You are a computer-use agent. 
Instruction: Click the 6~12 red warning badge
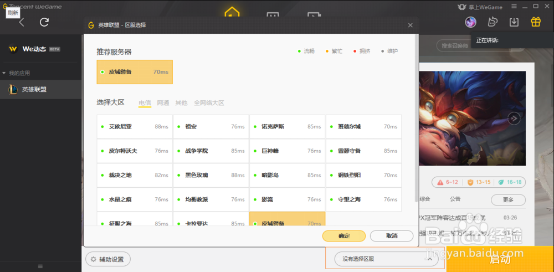pos(448,182)
